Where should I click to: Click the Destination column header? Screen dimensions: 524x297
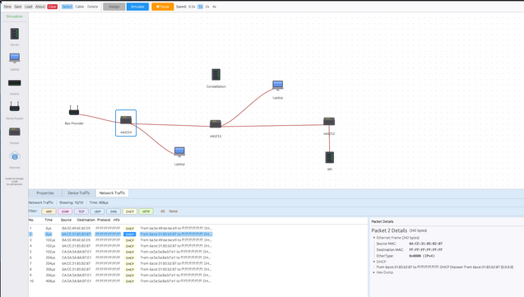86,220
